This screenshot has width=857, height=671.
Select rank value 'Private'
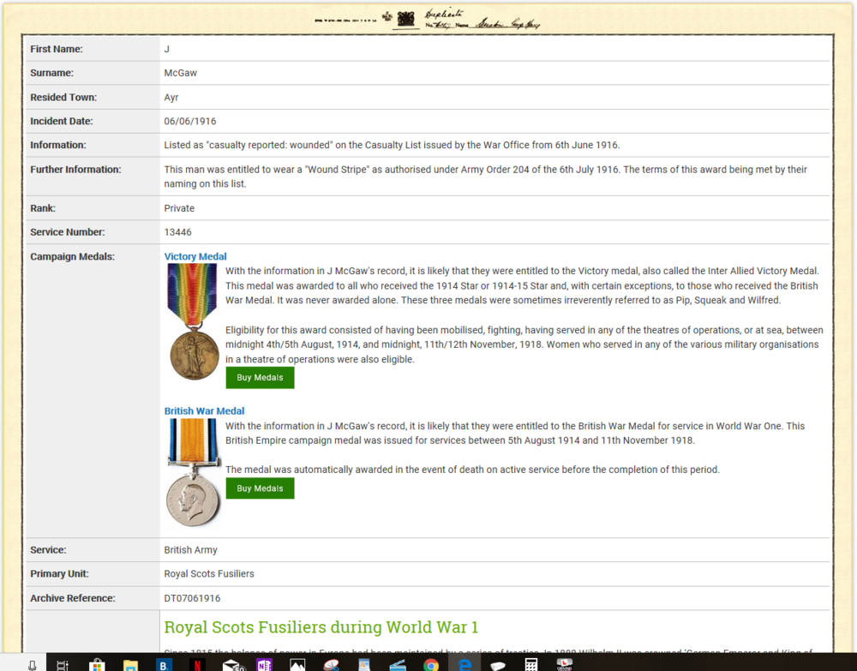click(179, 208)
